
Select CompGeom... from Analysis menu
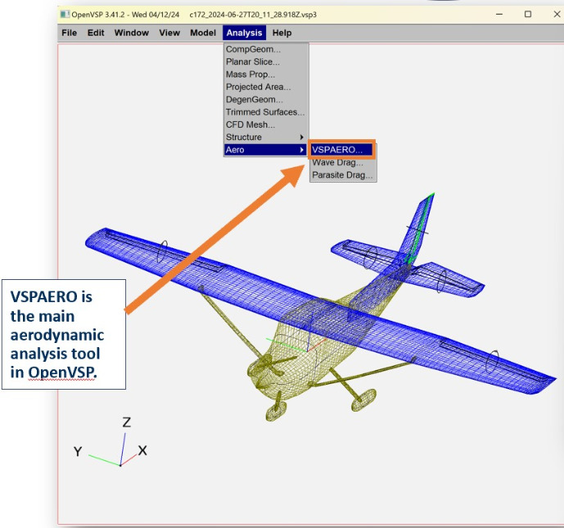[253, 49]
